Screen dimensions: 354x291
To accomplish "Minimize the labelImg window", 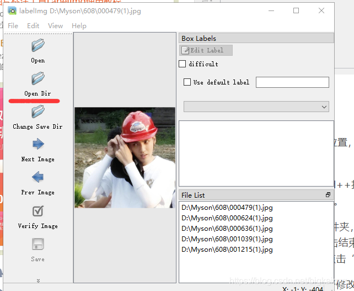I will click(x=271, y=10).
